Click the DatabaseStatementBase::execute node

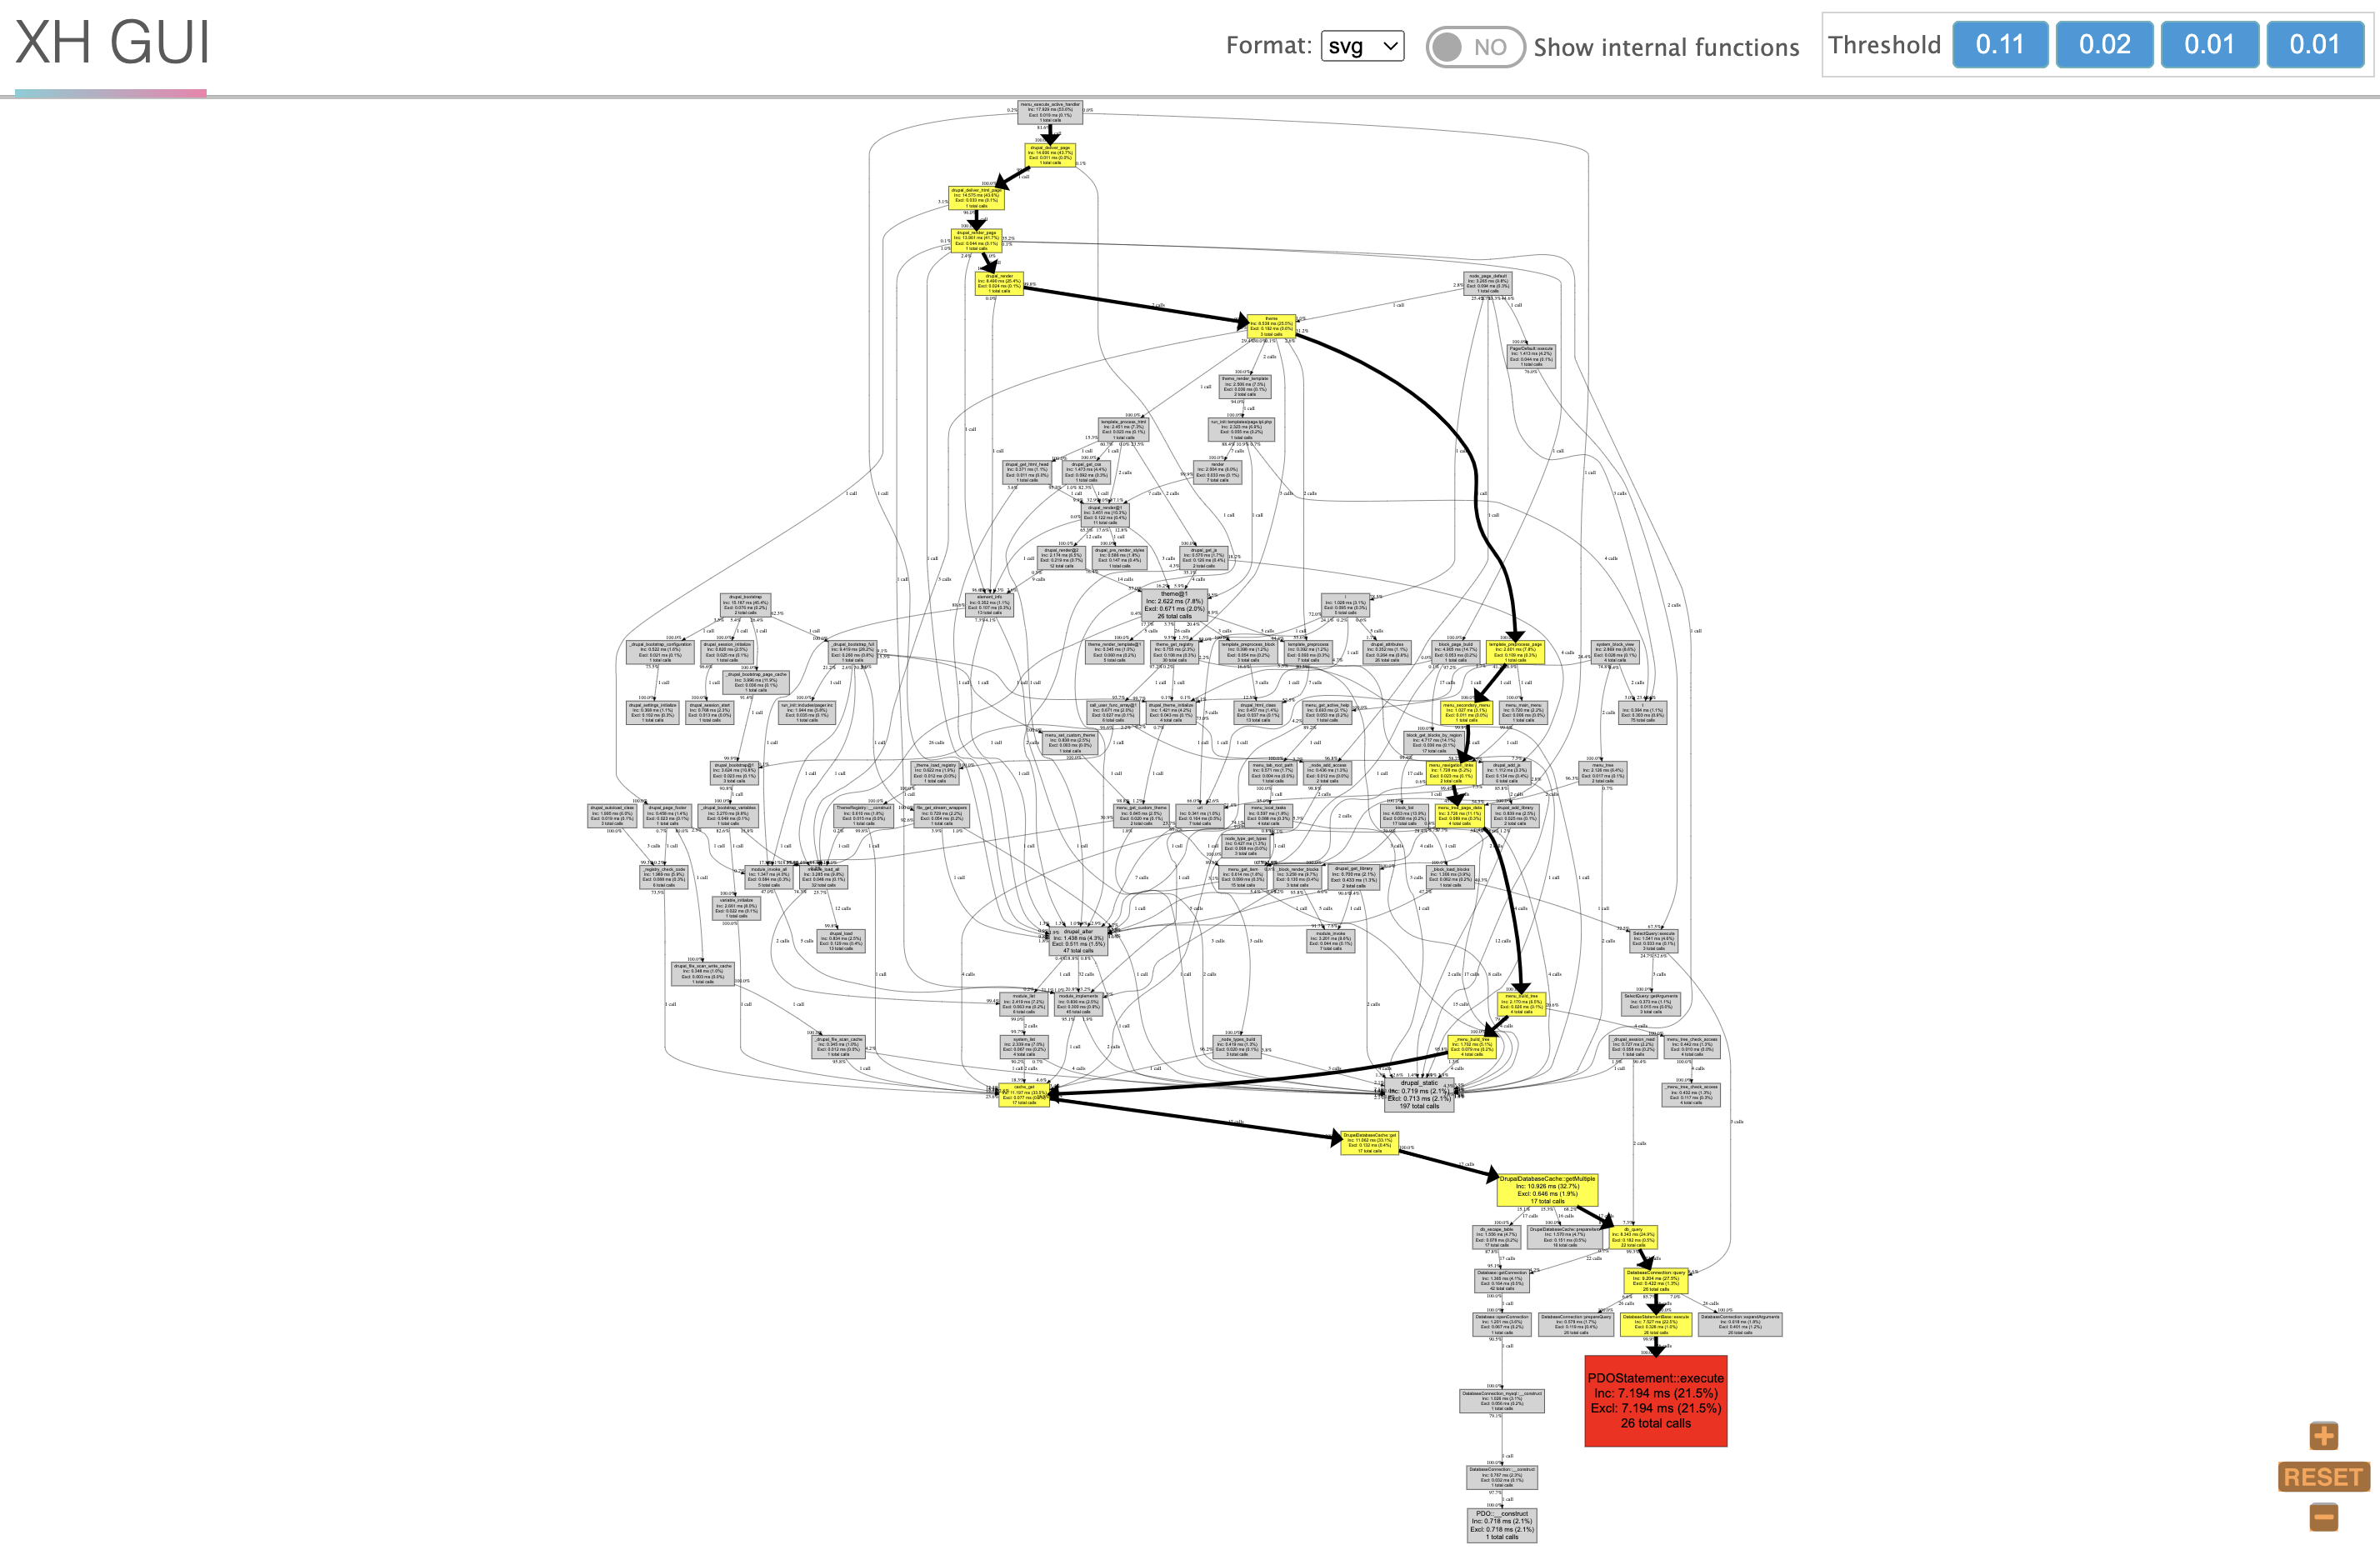1655,1324
